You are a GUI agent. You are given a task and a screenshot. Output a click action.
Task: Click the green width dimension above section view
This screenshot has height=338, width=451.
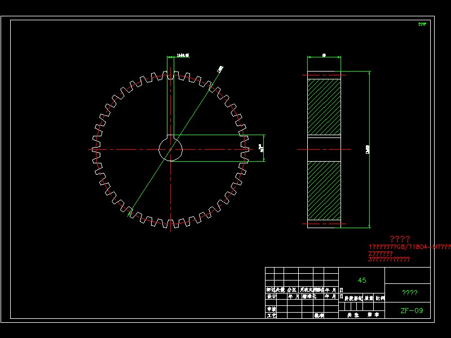point(324,56)
